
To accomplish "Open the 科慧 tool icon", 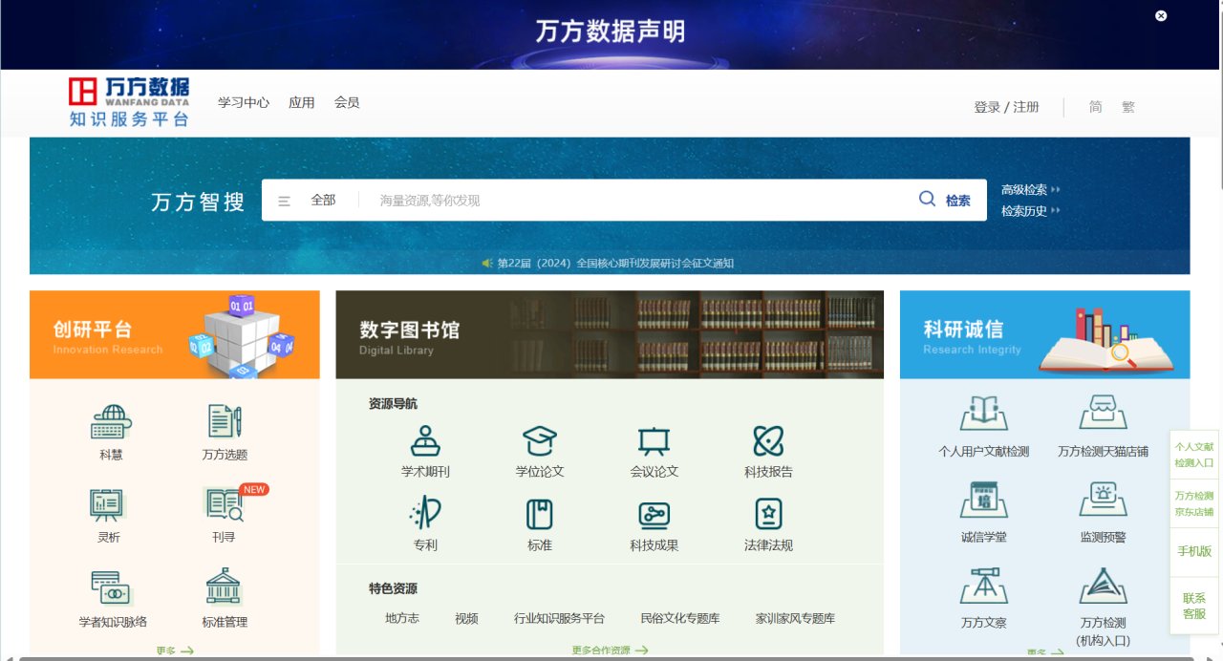I will click(x=111, y=421).
